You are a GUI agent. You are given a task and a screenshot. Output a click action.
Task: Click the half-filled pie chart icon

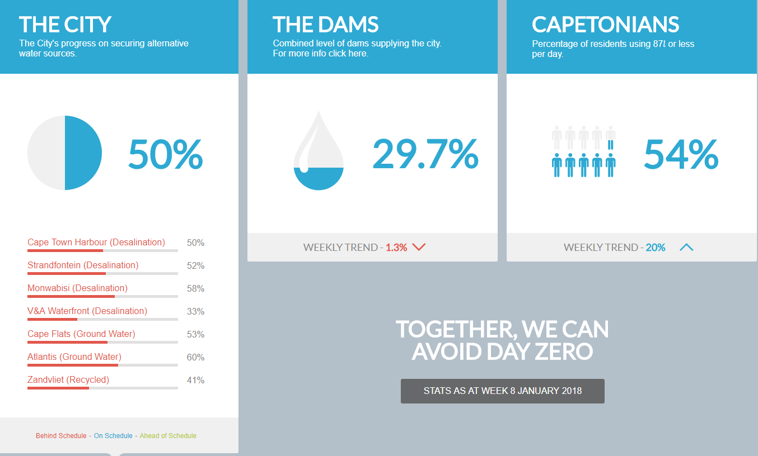[x=64, y=153]
